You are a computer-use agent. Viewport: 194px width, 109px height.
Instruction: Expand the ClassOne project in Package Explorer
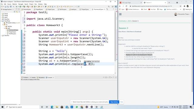tap(1, 19)
